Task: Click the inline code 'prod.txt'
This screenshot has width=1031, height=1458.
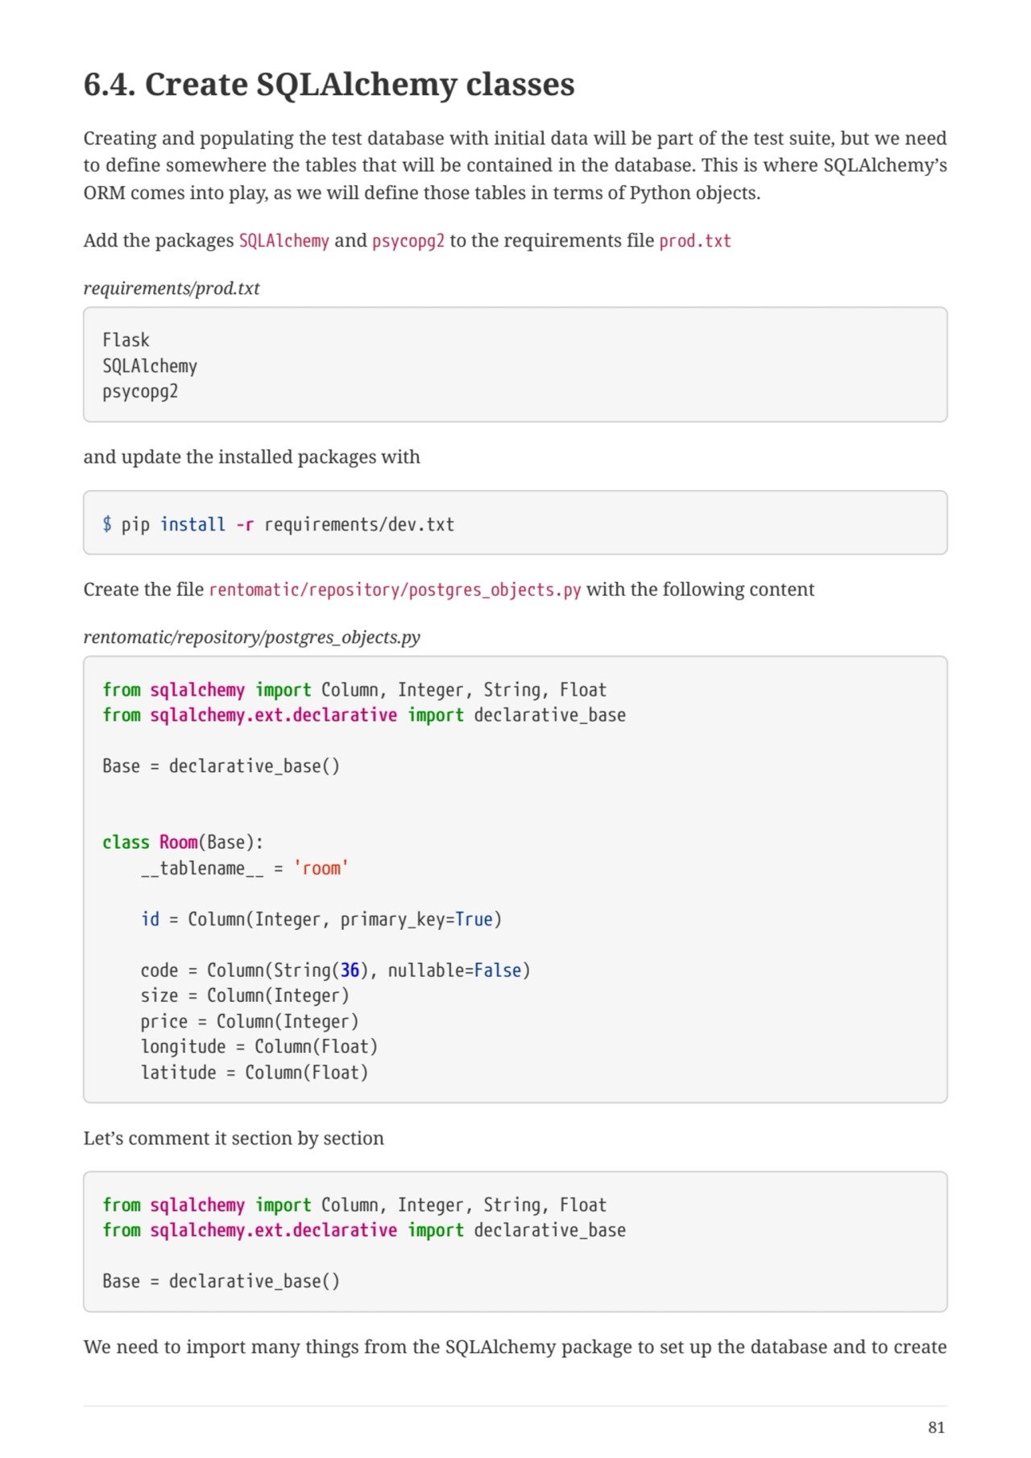Action: (694, 241)
